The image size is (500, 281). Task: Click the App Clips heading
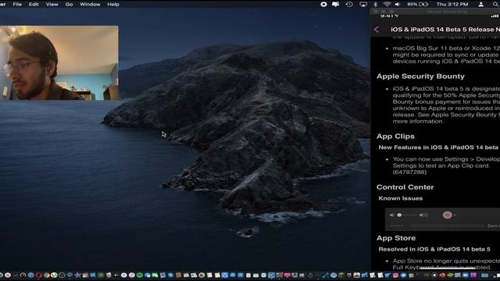point(395,136)
